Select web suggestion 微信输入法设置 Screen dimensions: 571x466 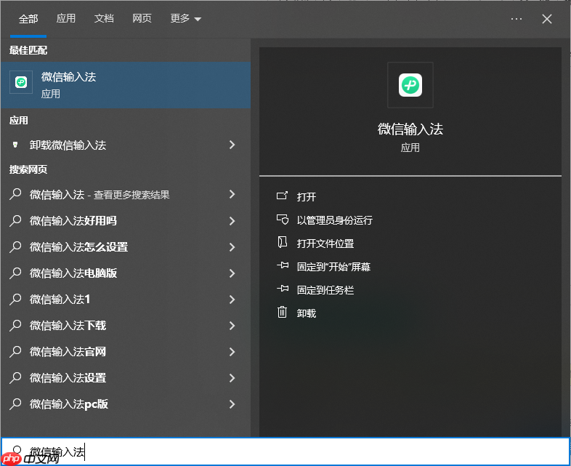68,378
